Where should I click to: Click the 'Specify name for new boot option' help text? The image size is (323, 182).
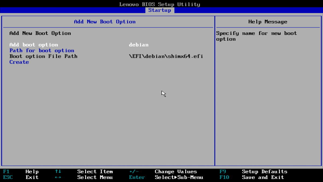pos(256,36)
